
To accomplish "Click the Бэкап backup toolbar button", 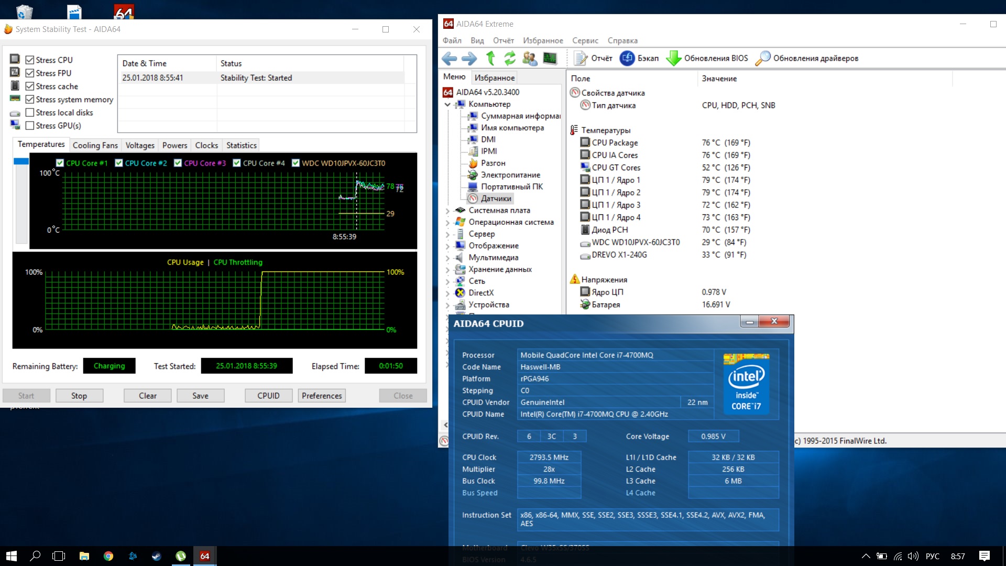I will [x=639, y=58].
